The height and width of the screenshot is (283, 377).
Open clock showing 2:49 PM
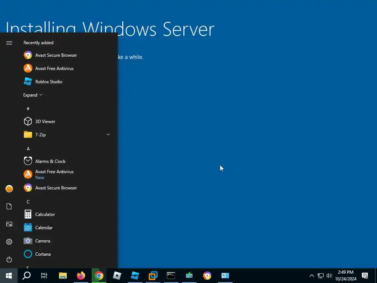coord(346,276)
